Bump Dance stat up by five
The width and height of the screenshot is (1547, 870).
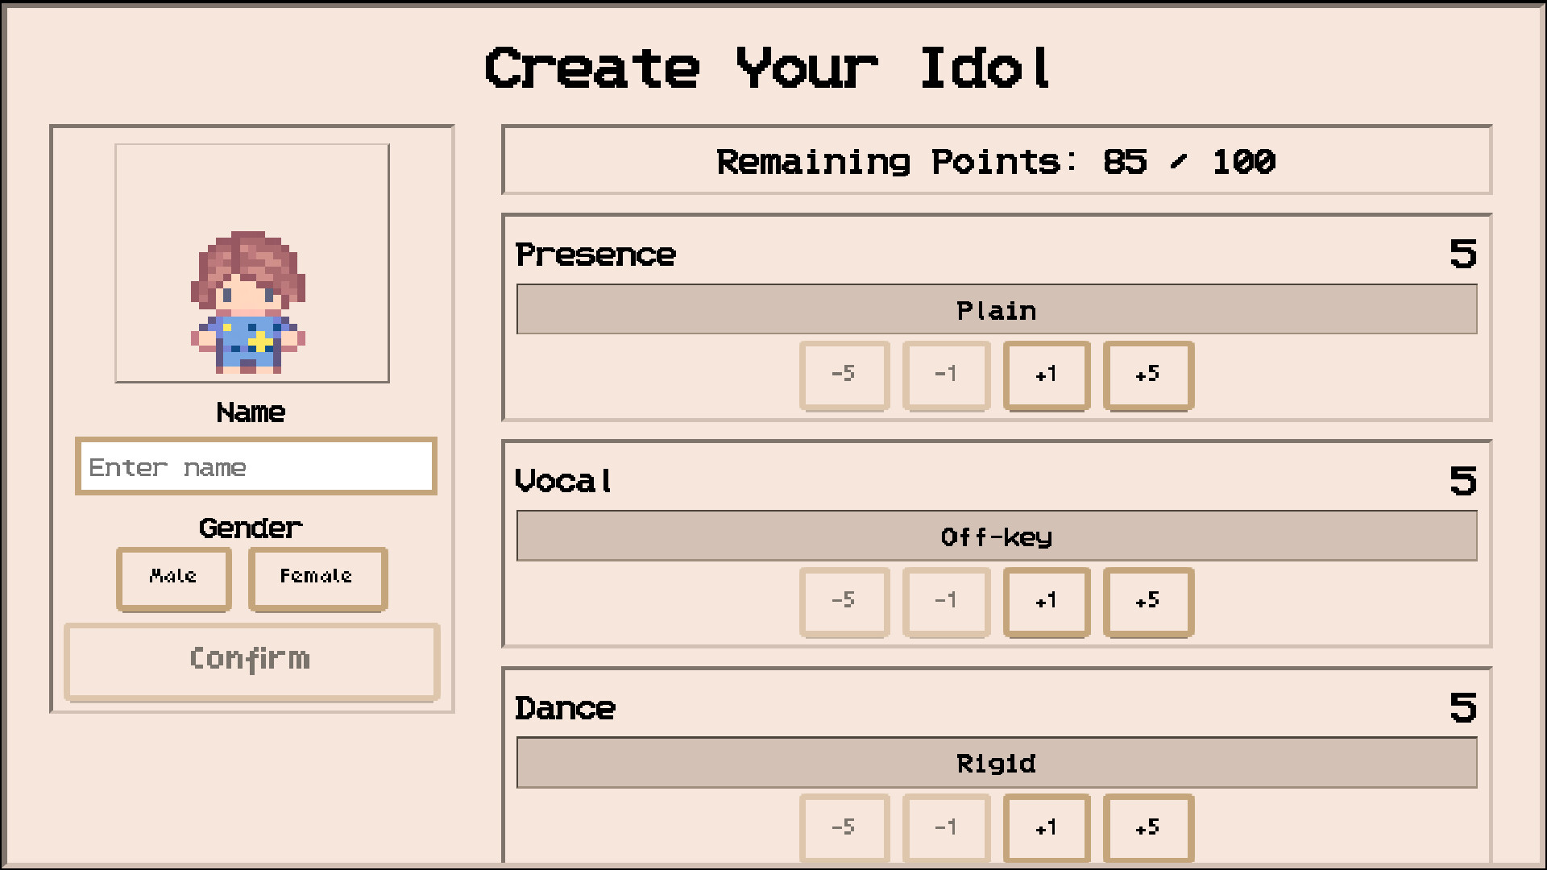[1147, 828]
